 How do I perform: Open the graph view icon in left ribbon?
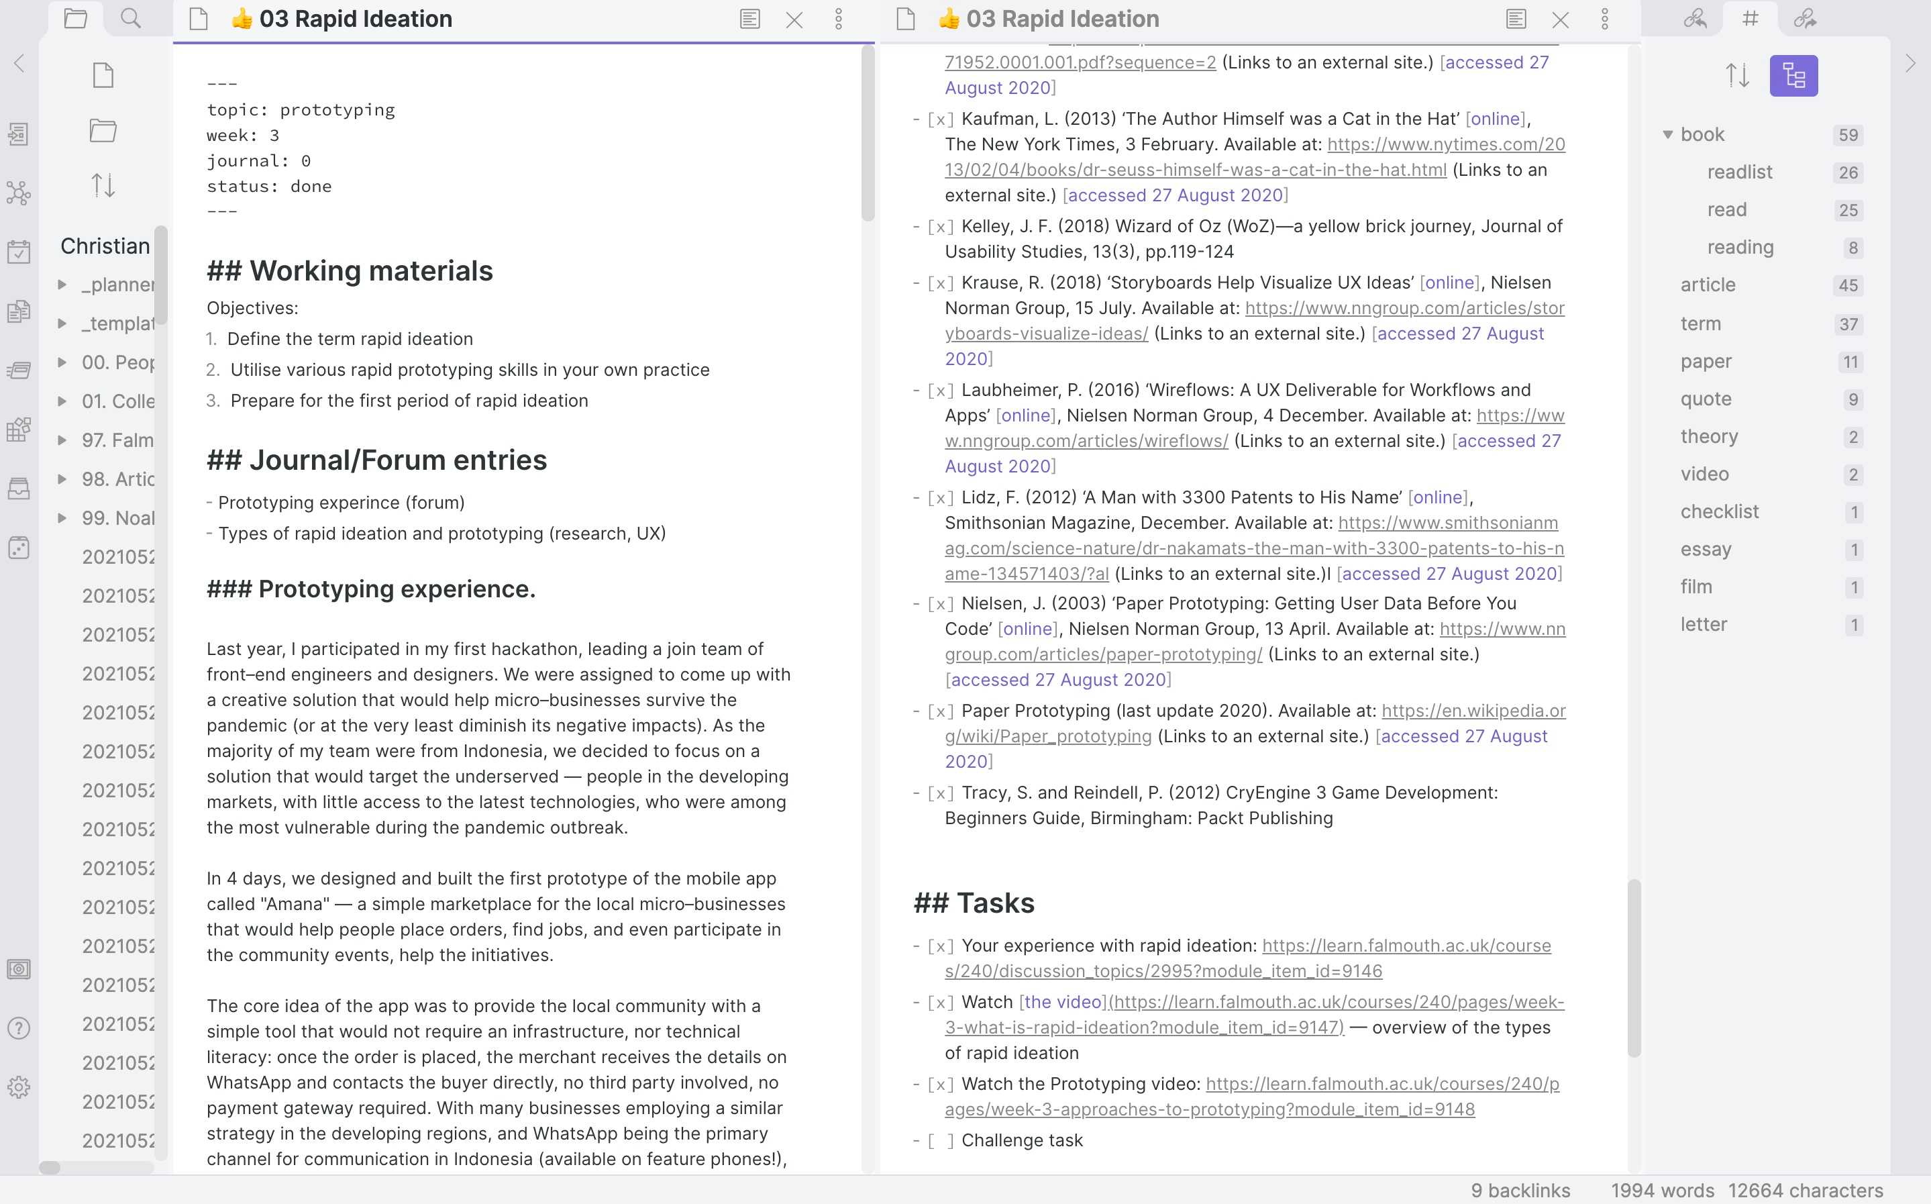point(18,193)
